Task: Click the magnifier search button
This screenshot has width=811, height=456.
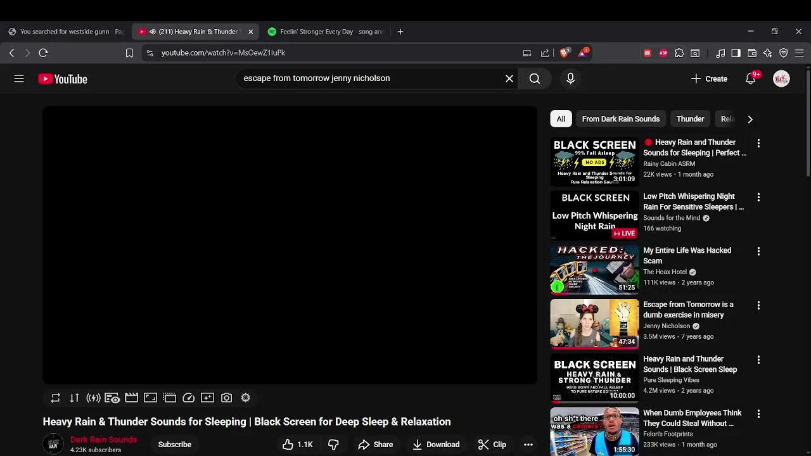Action: pyautogui.click(x=535, y=79)
